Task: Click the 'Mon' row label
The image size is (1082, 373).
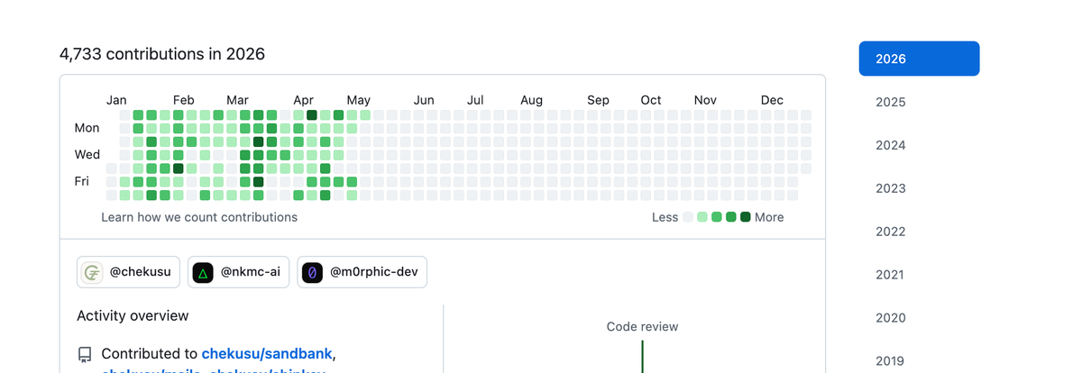Action: (x=87, y=129)
